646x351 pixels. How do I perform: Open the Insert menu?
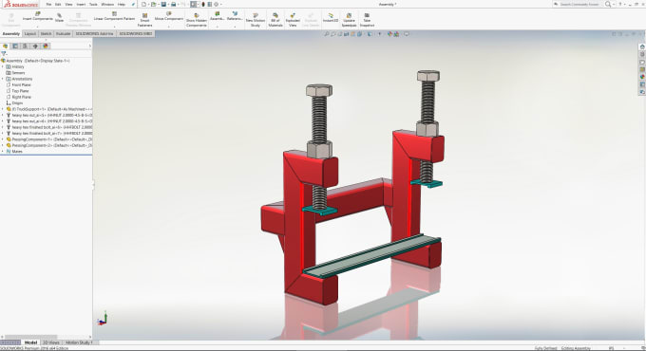point(81,4)
